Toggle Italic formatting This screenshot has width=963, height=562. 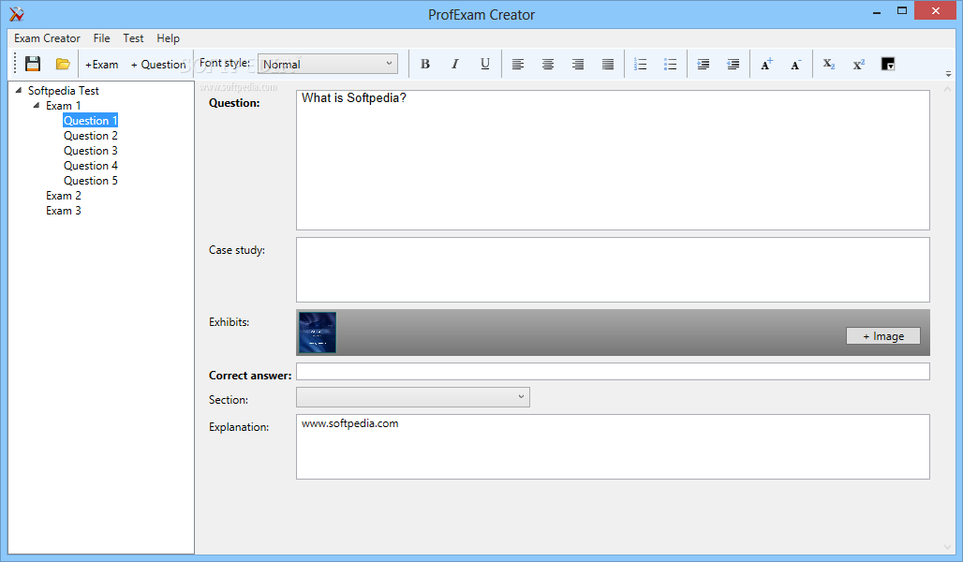tap(455, 64)
